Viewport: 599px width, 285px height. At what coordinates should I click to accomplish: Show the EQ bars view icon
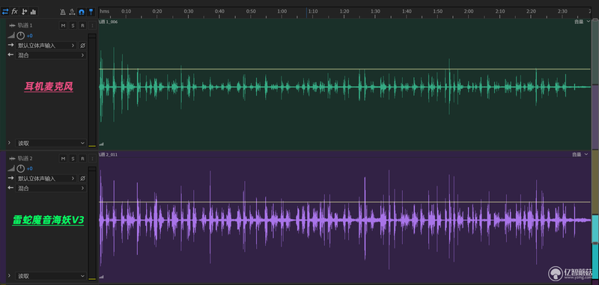[33, 12]
